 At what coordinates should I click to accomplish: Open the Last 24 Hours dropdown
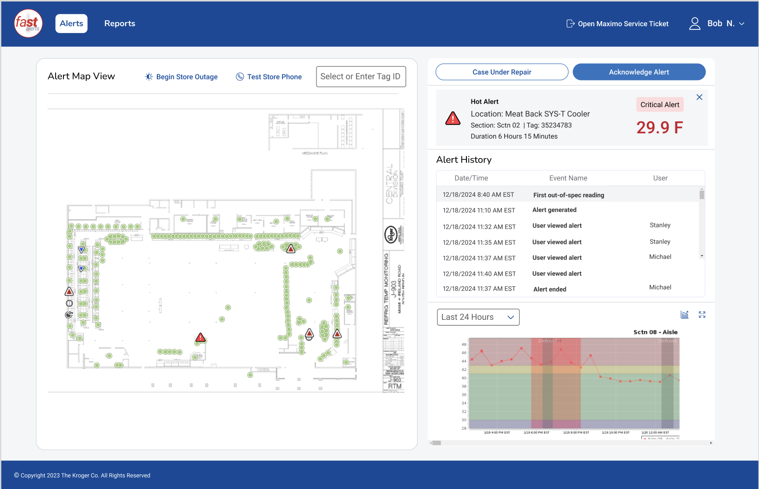pyautogui.click(x=478, y=317)
